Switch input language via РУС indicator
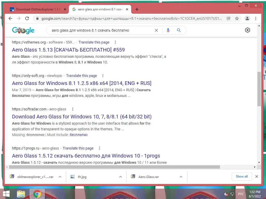 (x=241, y=194)
